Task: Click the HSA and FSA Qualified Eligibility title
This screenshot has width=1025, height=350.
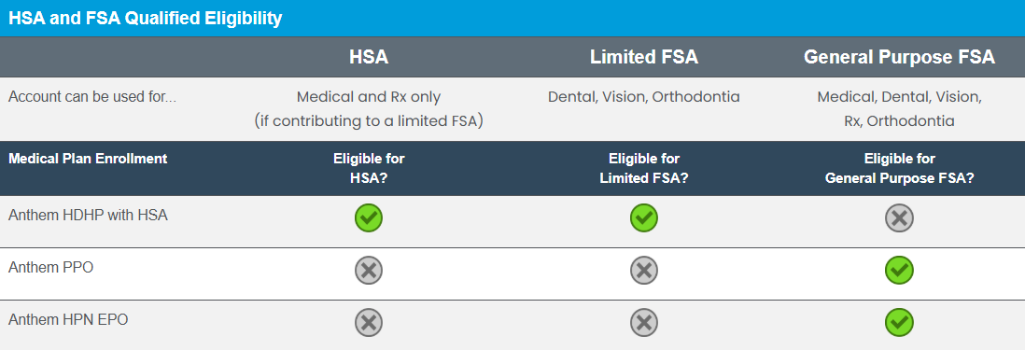Action: coord(145,19)
